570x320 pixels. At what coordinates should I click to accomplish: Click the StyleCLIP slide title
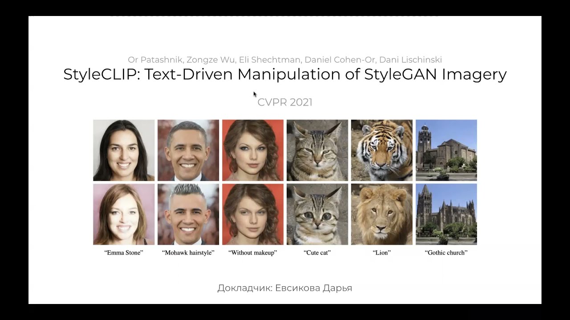click(285, 74)
